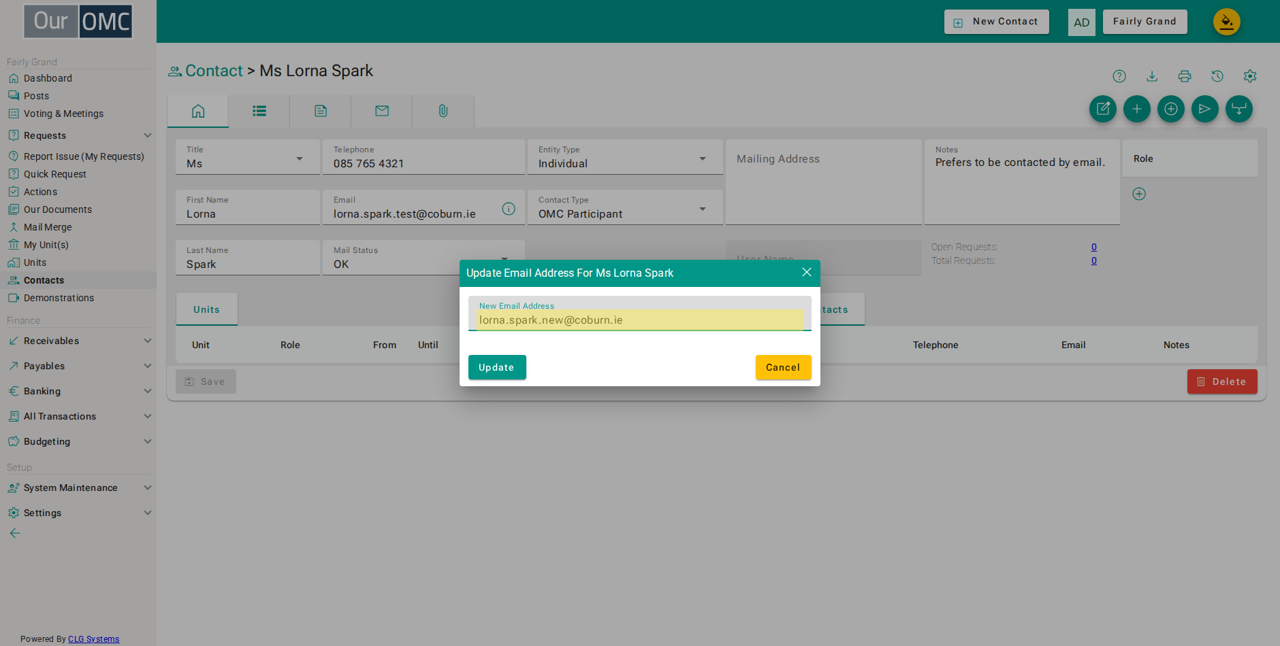
Task: Click the Contact breadcrumb link
Action: pyautogui.click(x=214, y=71)
